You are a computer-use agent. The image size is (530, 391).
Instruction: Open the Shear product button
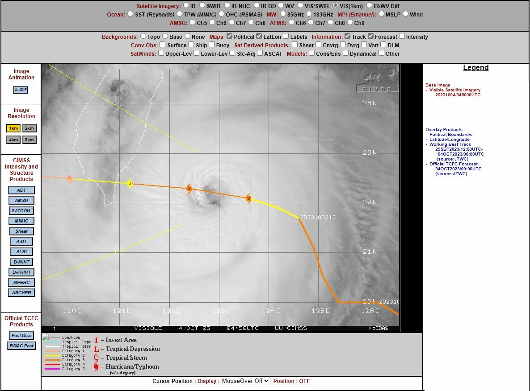[x=21, y=231]
